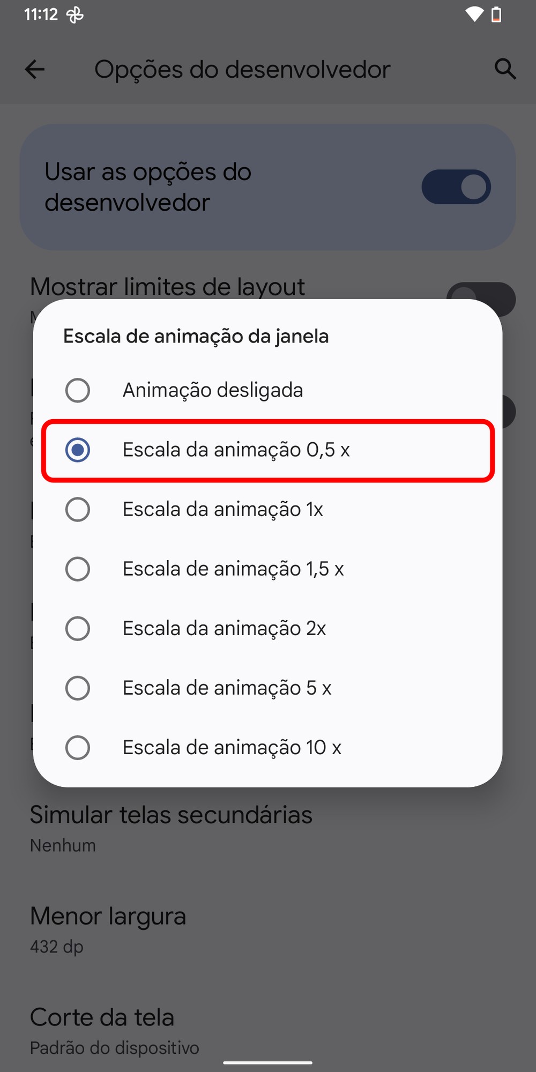Tap the pinwheel notification icon
Screen dimensions: 536x1072
(75, 15)
